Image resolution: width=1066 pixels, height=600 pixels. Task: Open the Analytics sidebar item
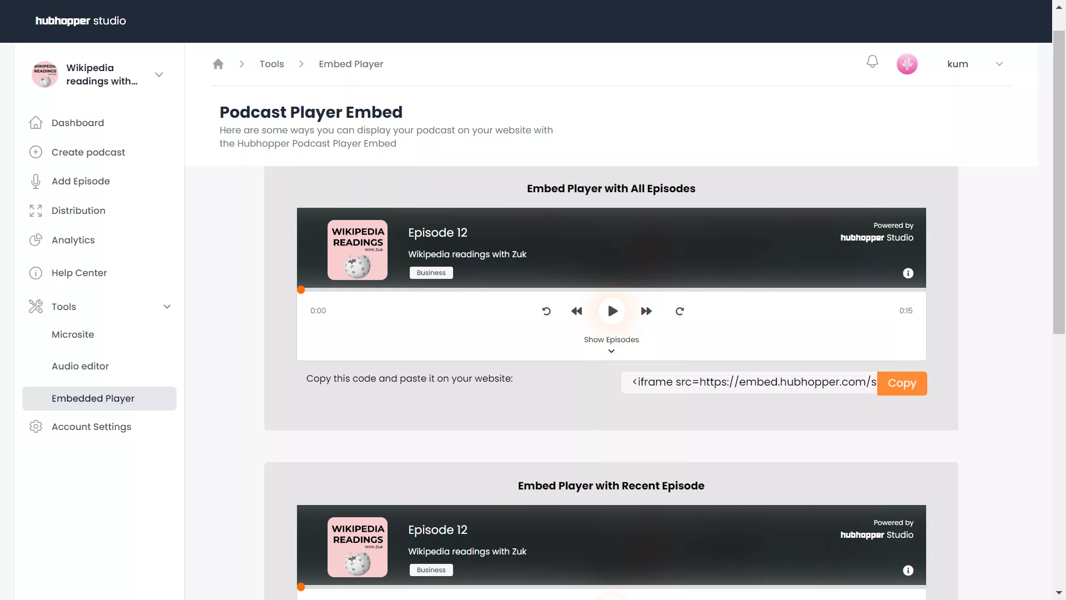73,240
